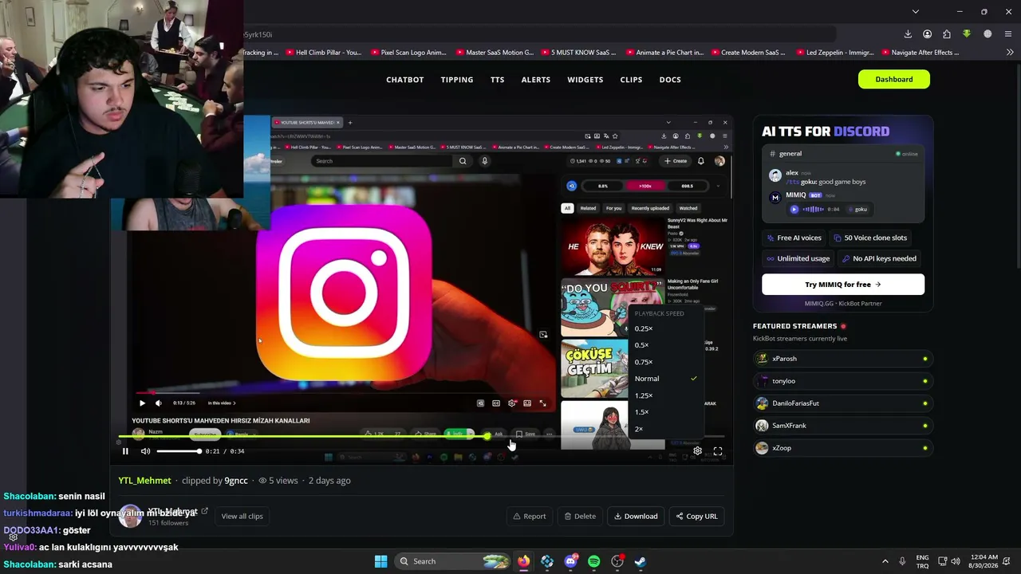
Task: Show hidden system tray icons
Action: point(885,561)
